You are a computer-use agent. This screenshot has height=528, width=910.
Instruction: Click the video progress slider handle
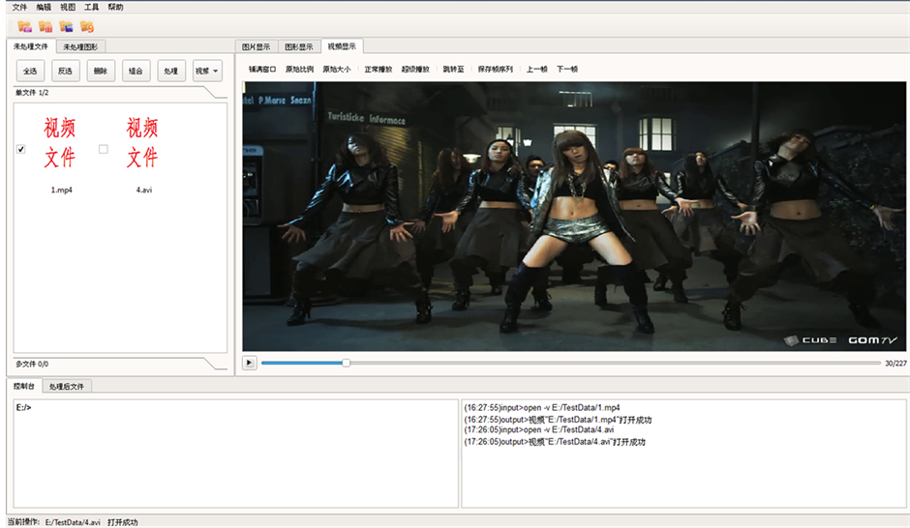coord(346,364)
